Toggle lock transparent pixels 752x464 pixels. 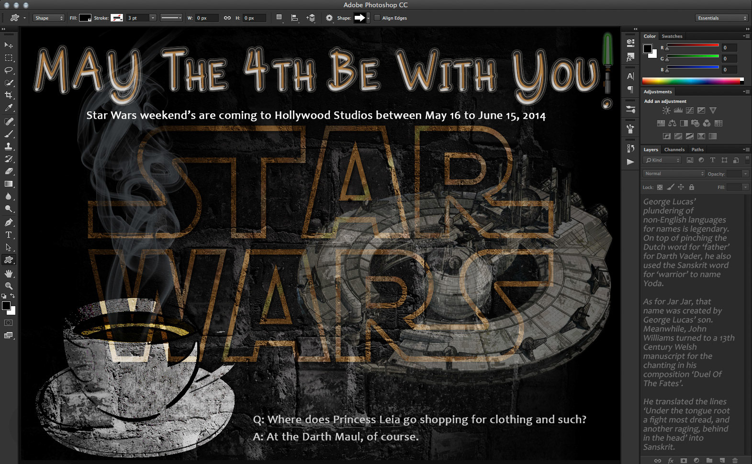pos(660,188)
